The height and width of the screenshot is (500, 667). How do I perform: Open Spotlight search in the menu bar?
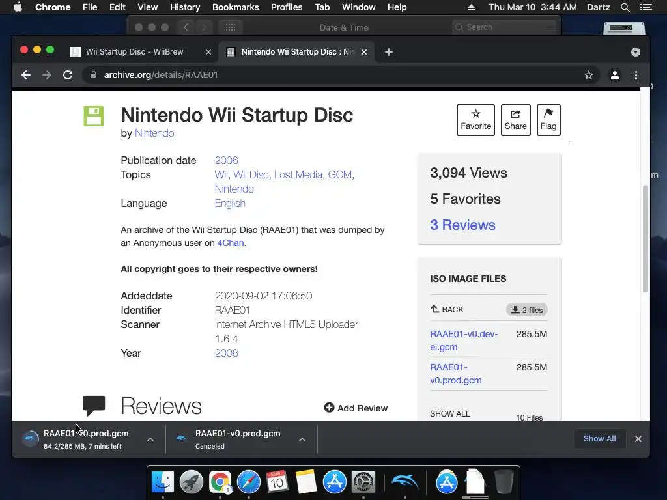pyautogui.click(x=625, y=7)
